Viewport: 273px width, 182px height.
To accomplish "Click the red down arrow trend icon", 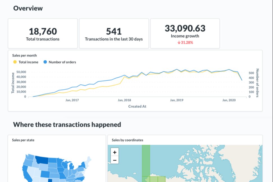I will [x=179, y=42].
